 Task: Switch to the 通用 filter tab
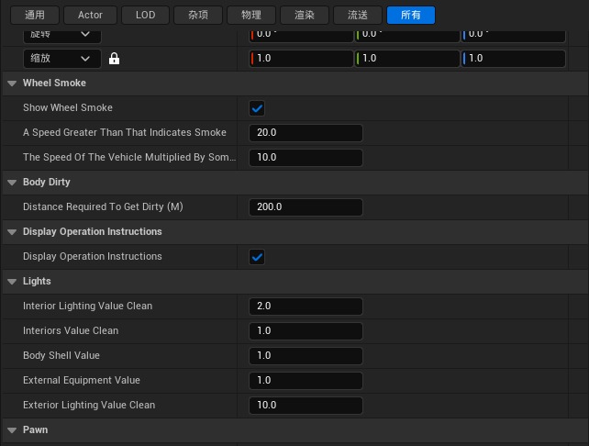pyautogui.click(x=35, y=15)
